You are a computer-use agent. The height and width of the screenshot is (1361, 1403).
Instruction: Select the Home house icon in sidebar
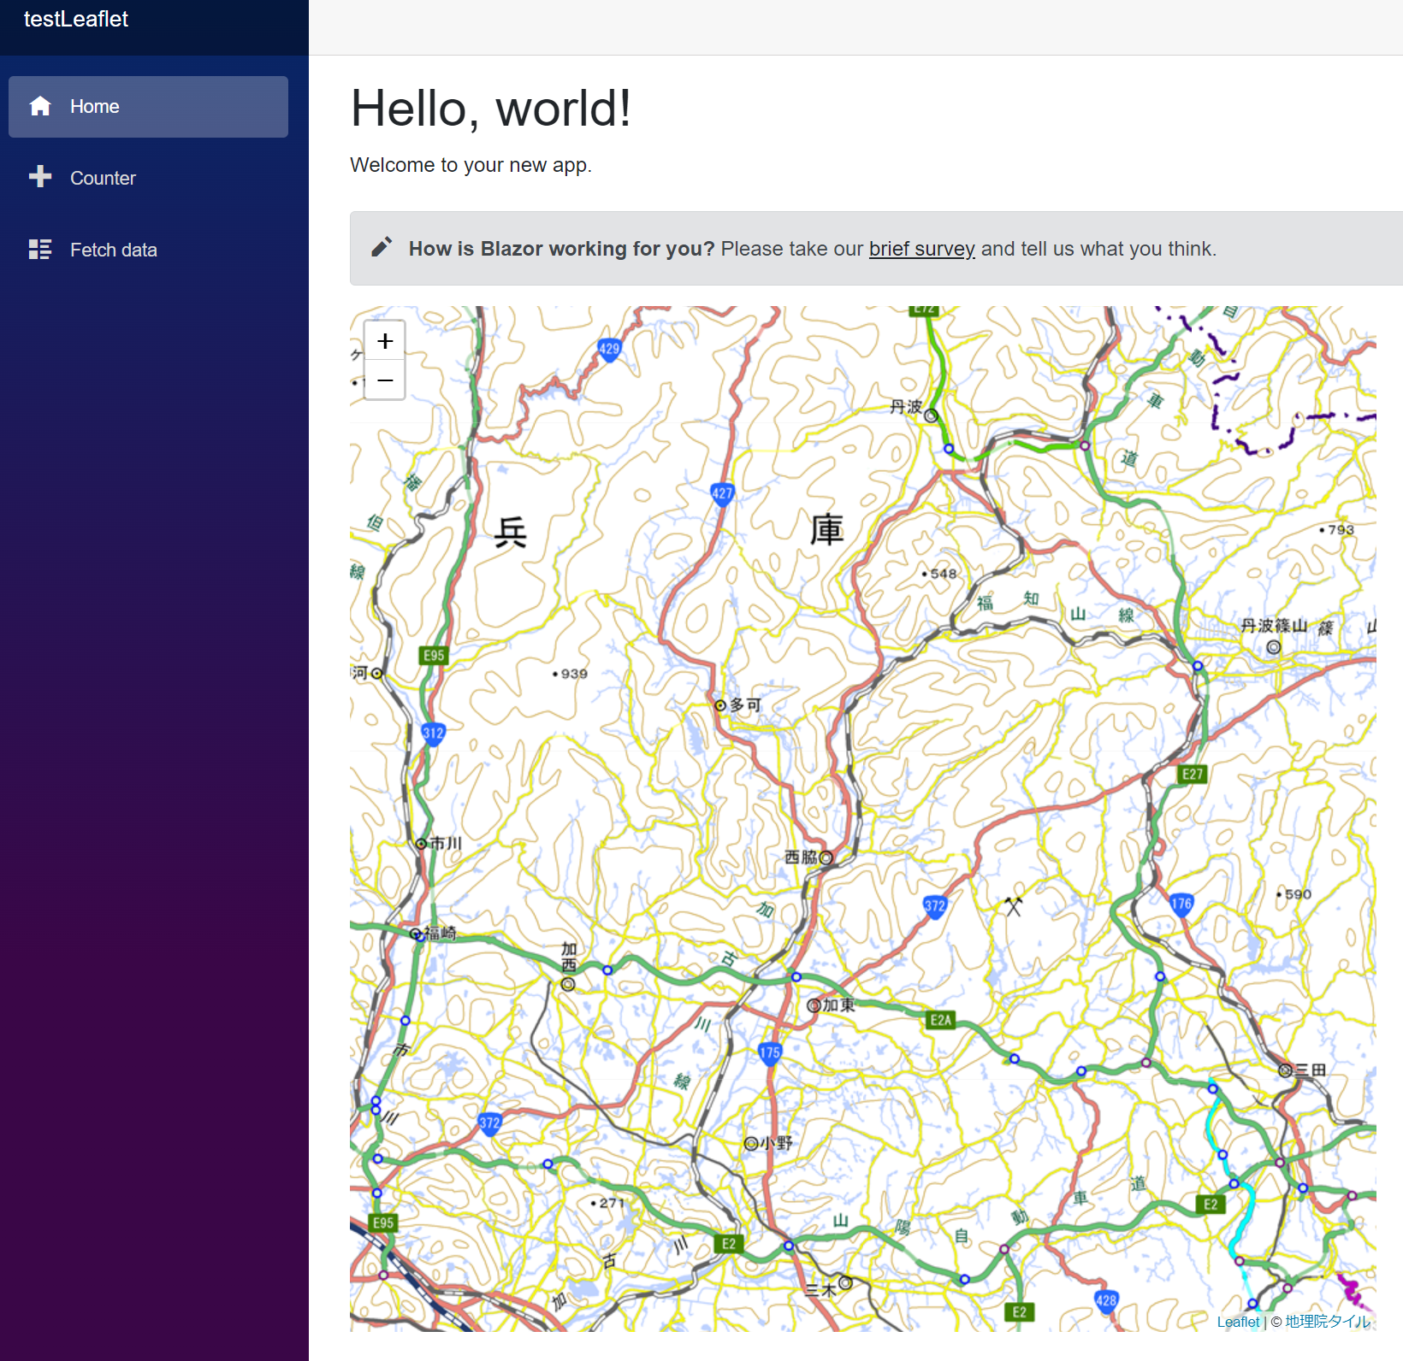click(x=40, y=106)
